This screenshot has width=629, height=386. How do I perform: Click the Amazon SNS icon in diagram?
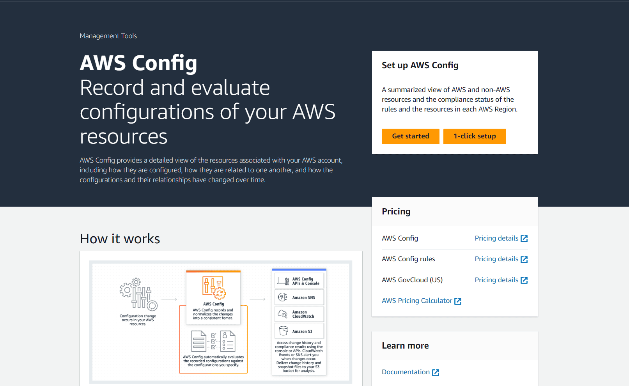(x=283, y=297)
